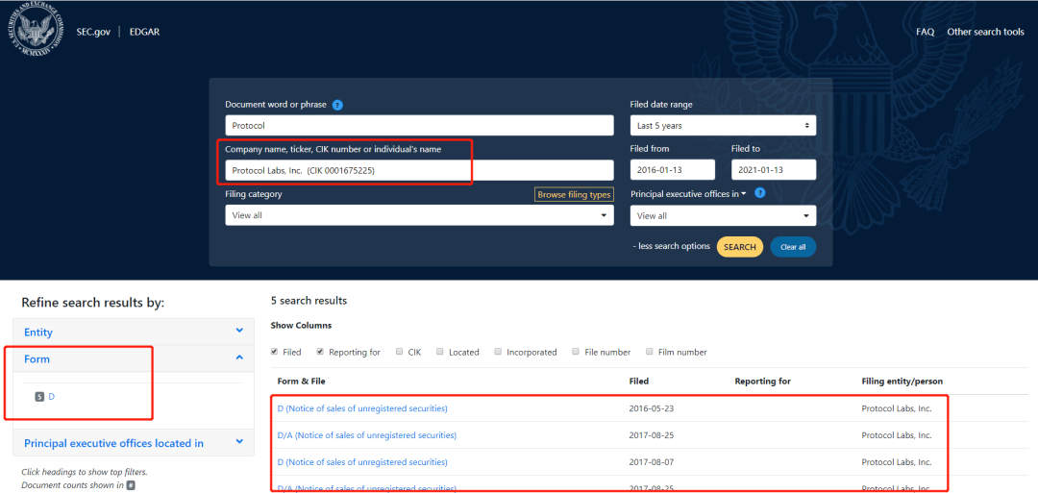The image size is (1038, 493).
Task: Click less search options link
Action: (x=671, y=246)
